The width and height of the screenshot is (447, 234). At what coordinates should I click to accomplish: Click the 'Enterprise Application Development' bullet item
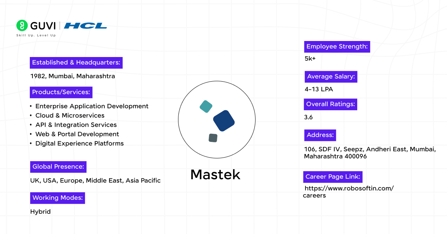(92, 106)
